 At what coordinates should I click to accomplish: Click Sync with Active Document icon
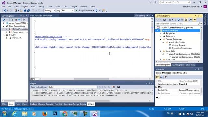(175, 20)
